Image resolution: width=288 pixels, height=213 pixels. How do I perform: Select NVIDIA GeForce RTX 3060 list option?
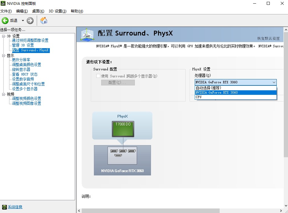pyautogui.click(x=236, y=92)
